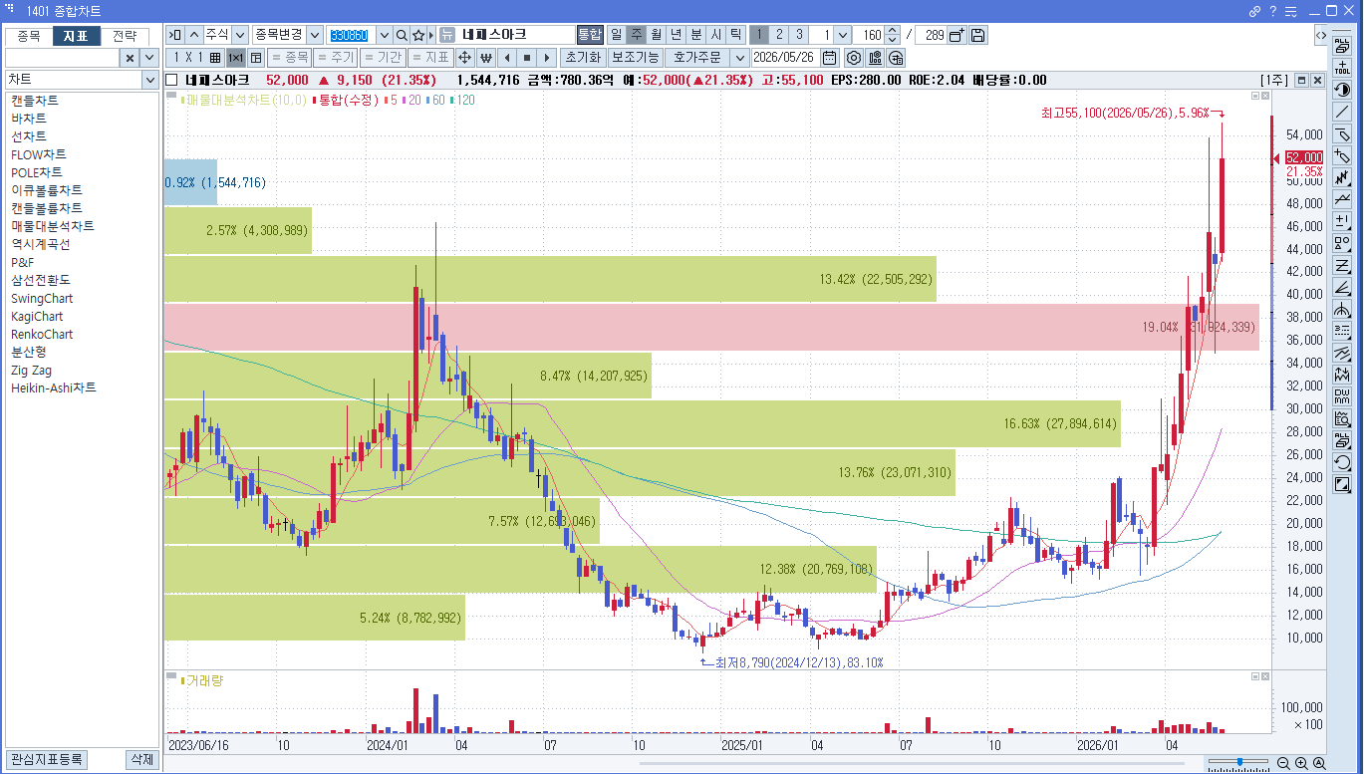Open the 호가주문 dropdown arrow
This screenshot has height=774, width=1364.
pos(738,57)
